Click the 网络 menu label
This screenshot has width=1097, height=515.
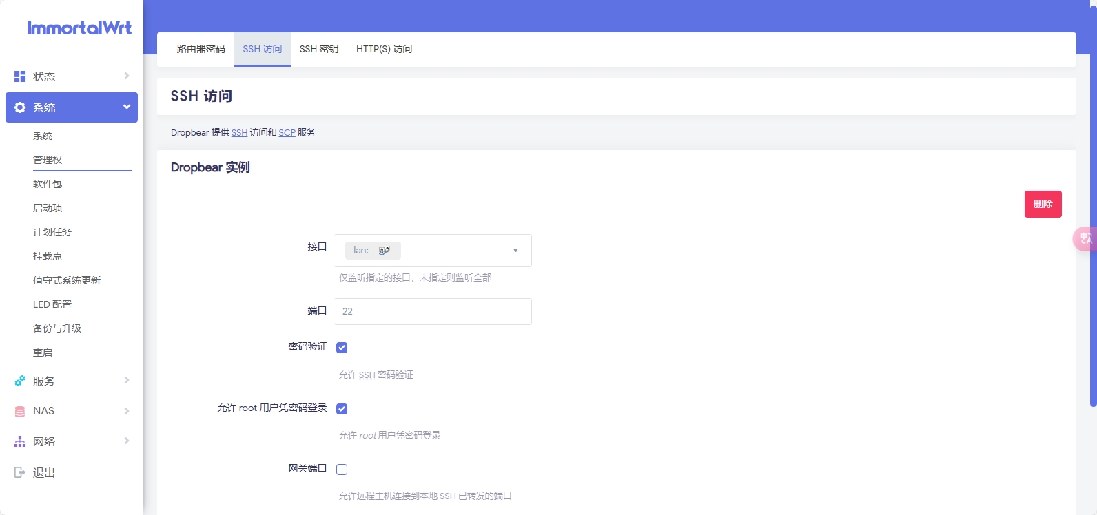(x=44, y=441)
